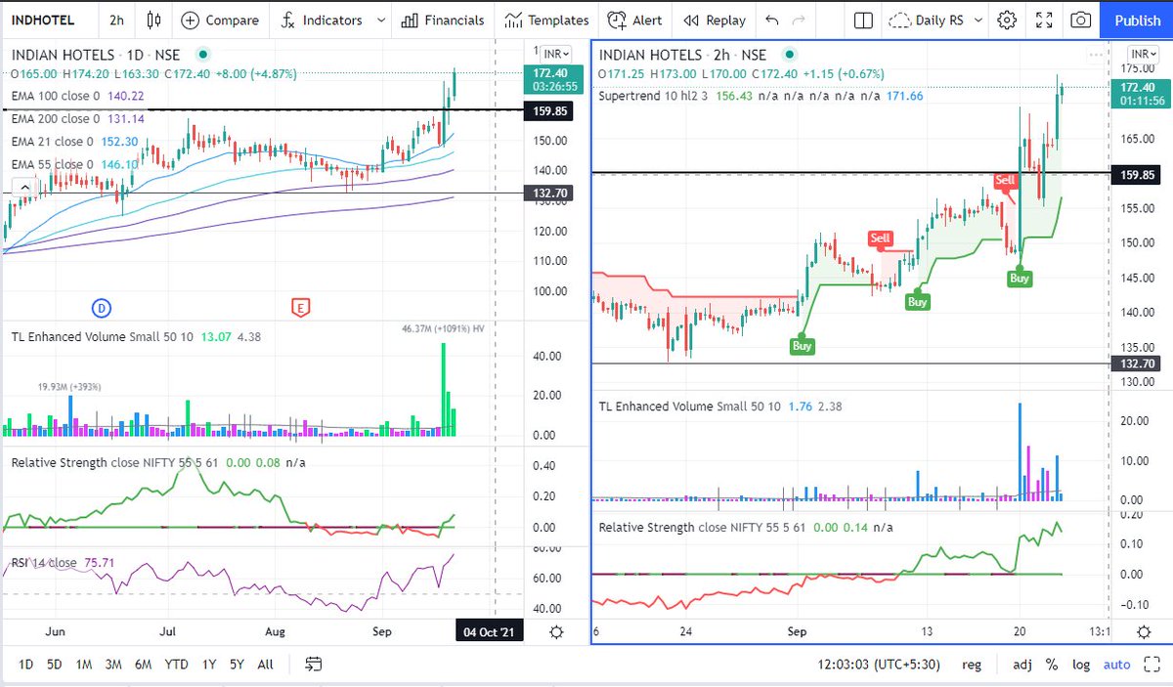This screenshot has height=687, width=1173.
Task: Open the Indicators fx dialog
Action: (x=320, y=20)
